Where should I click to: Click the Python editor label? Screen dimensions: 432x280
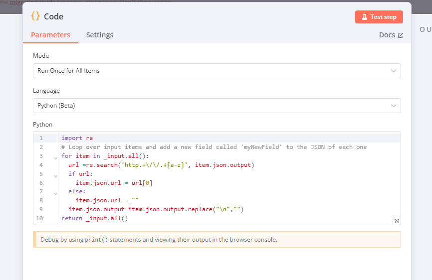pos(43,125)
